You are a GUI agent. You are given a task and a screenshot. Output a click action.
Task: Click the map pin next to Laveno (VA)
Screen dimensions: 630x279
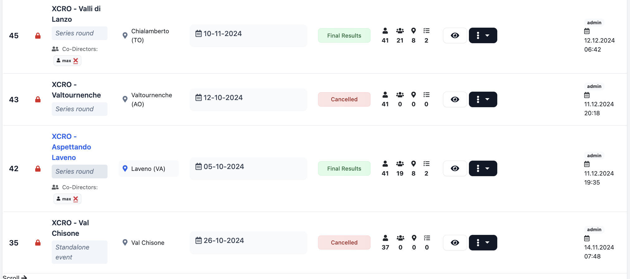pos(125,169)
